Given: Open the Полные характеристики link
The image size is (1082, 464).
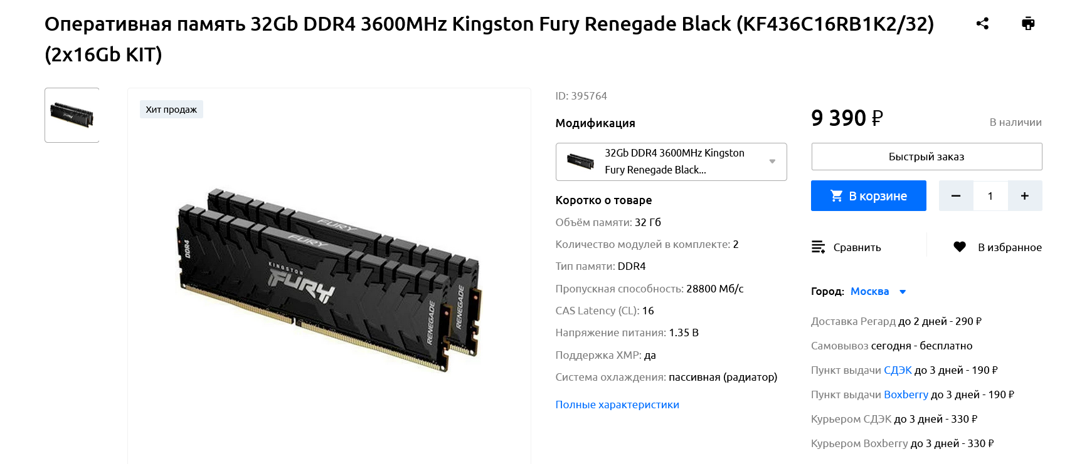Looking at the screenshot, I should click(617, 405).
